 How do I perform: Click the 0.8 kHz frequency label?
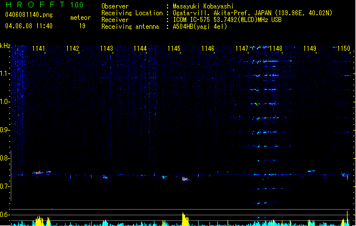5,158
